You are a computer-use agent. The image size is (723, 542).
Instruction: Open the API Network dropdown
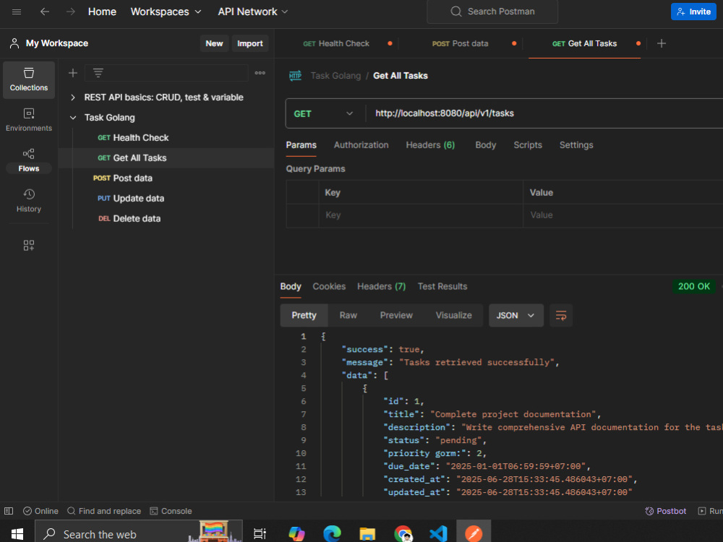[252, 12]
